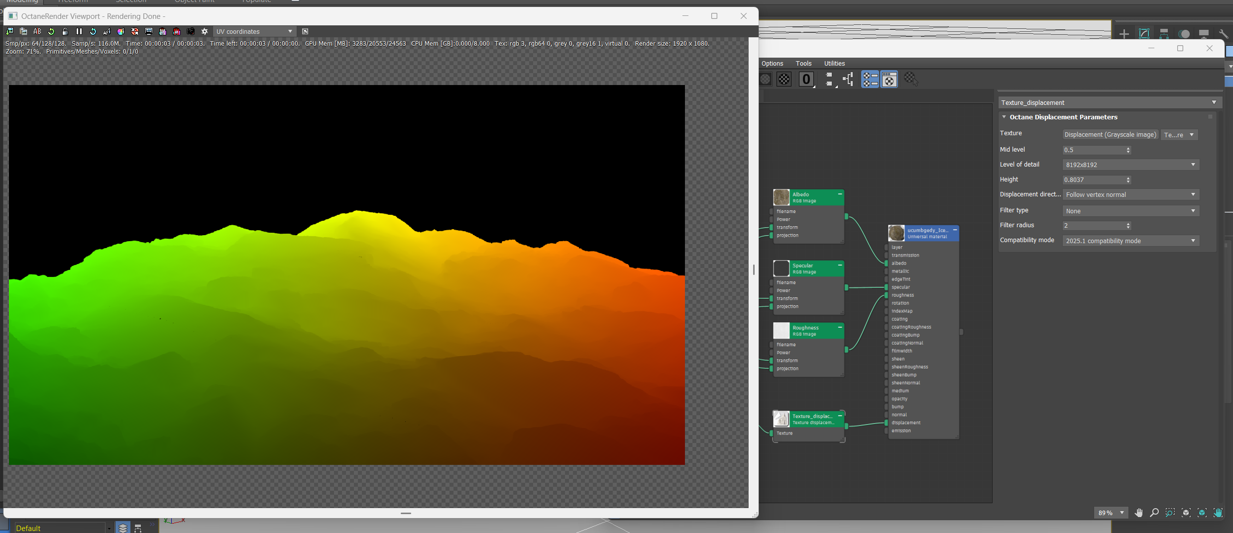Click the material ID channel '0' button
The height and width of the screenshot is (533, 1233).
point(806,79)
